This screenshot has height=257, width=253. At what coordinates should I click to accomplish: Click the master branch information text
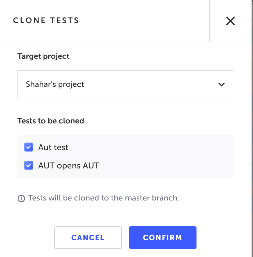(104, 198)
